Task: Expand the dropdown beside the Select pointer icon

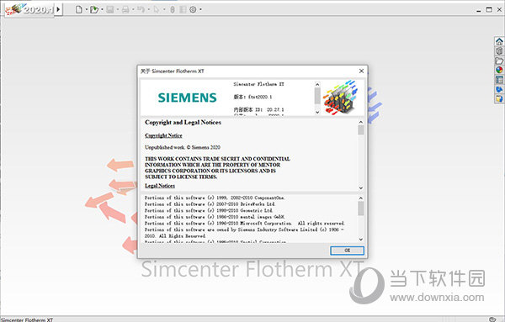Action: tap(164, 9)
